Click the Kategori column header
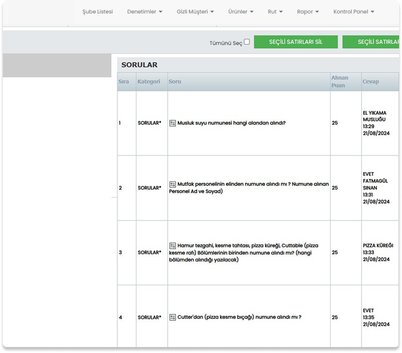The image size is (402, 353). click(x=149, y=82)
